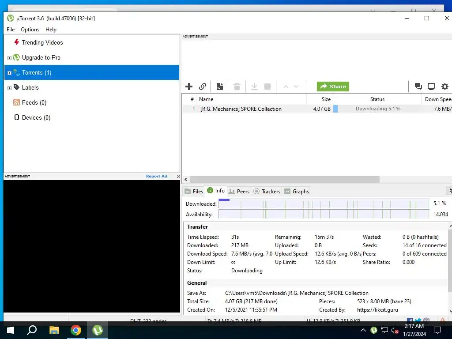Click the Twitter icon in status bar
Image resolution: width=452 pixels, height=339 pixels.
418,320
